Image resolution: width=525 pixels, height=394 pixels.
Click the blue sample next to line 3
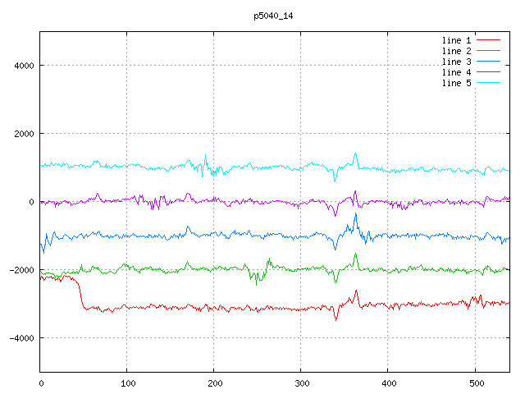click(488, 62)
